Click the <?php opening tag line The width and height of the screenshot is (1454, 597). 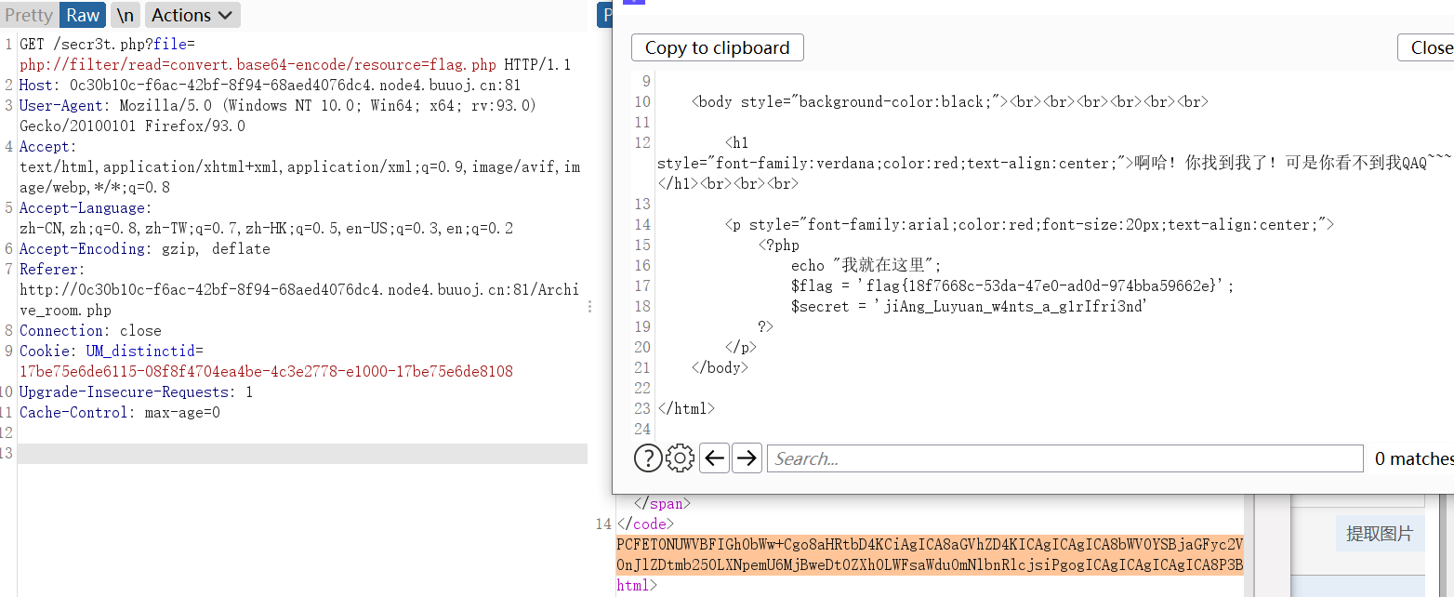(x=779, y=245)
